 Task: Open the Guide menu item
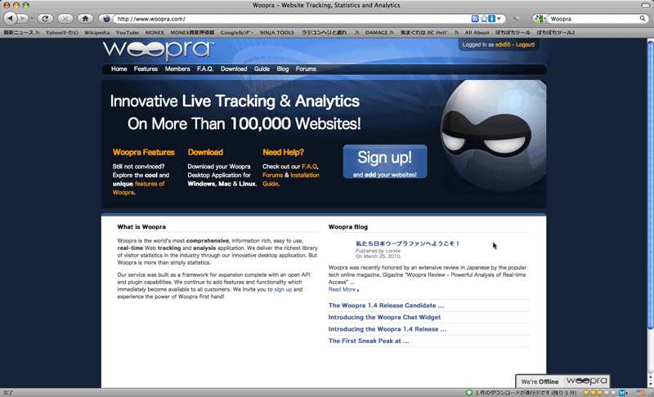(262, 69)
